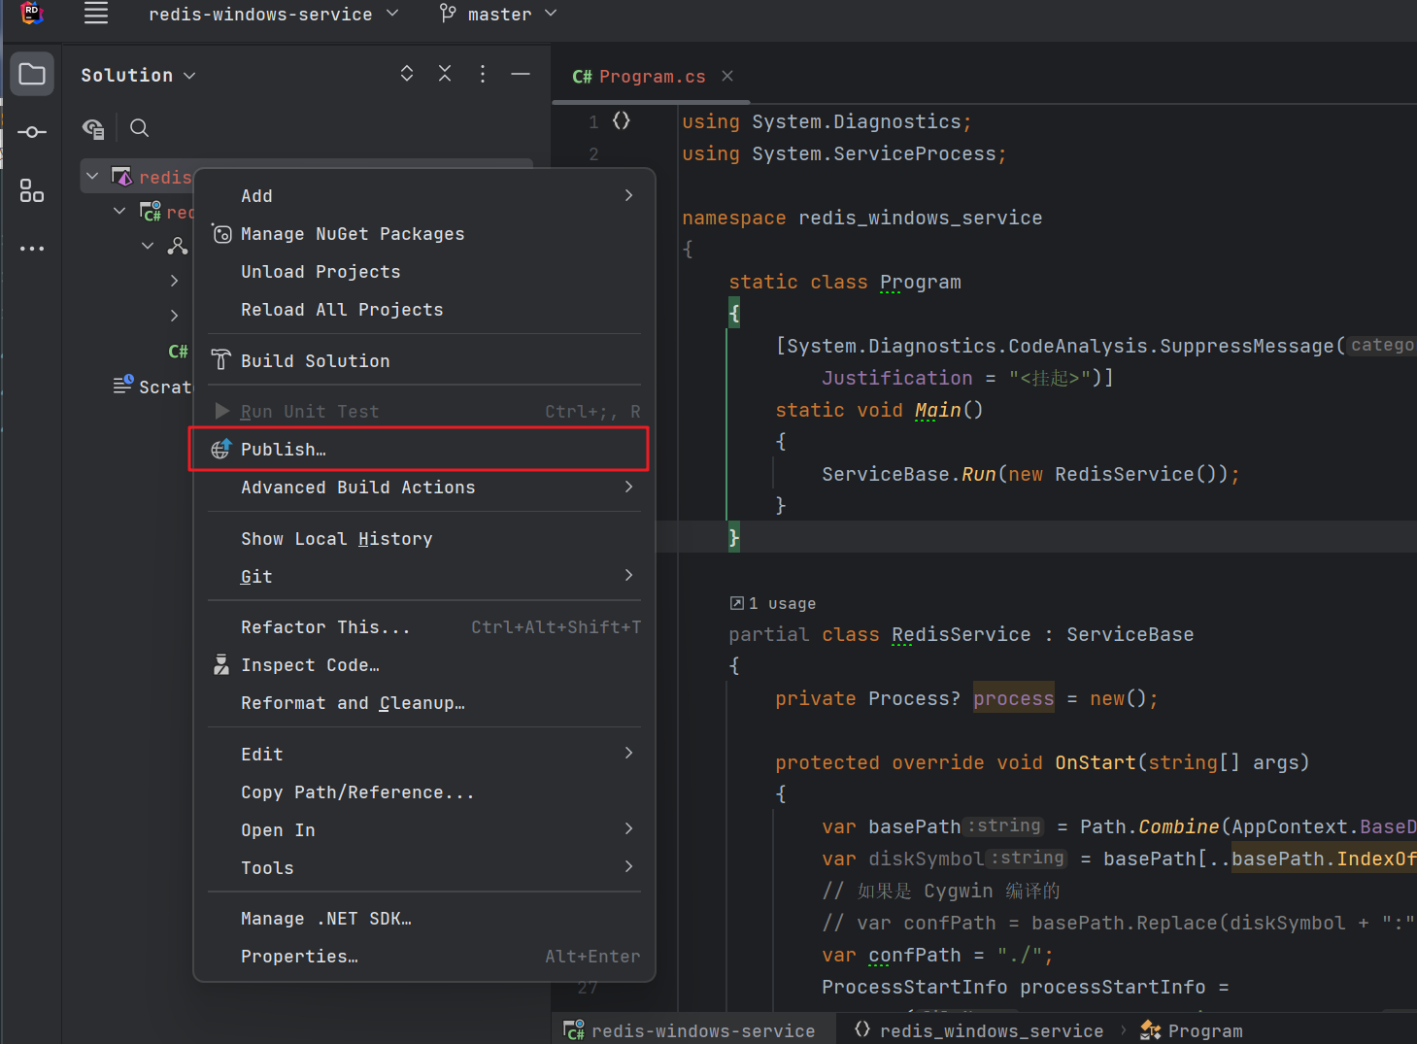
Task: Choose Reformat and Cleanup…
Action: [x=424, y=702]
